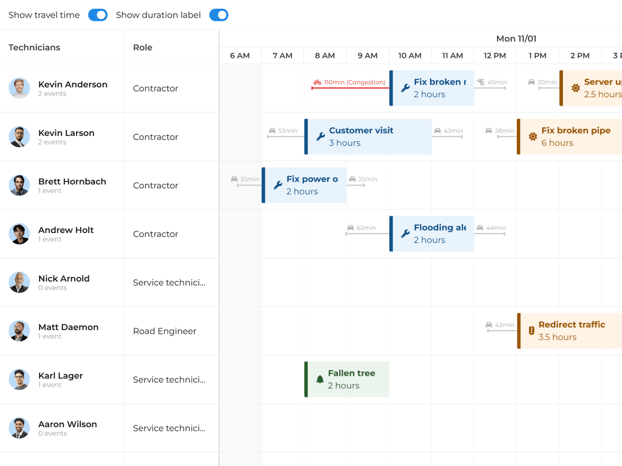Select the 10 AM time column header
The height and width of the screenshot is (466, 622).
pyautogui.click(x=410, y=56)
